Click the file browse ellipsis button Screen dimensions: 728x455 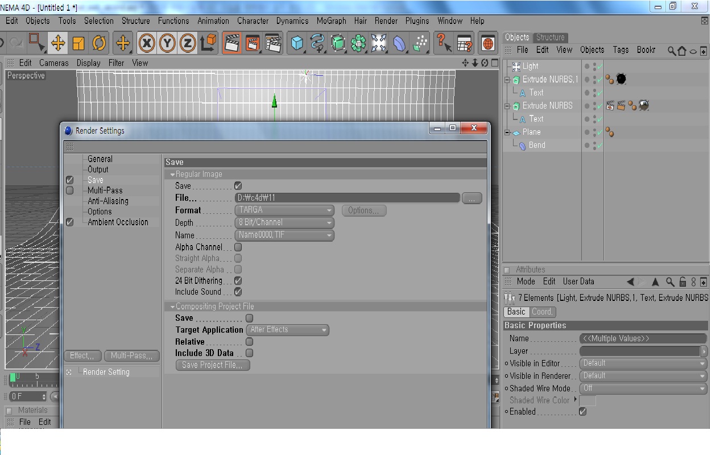point(472,198)
